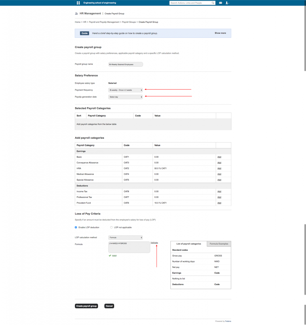Click the Validate link beside the formula
This screenshot has width=306, height=325.
[x=154, y=242]
